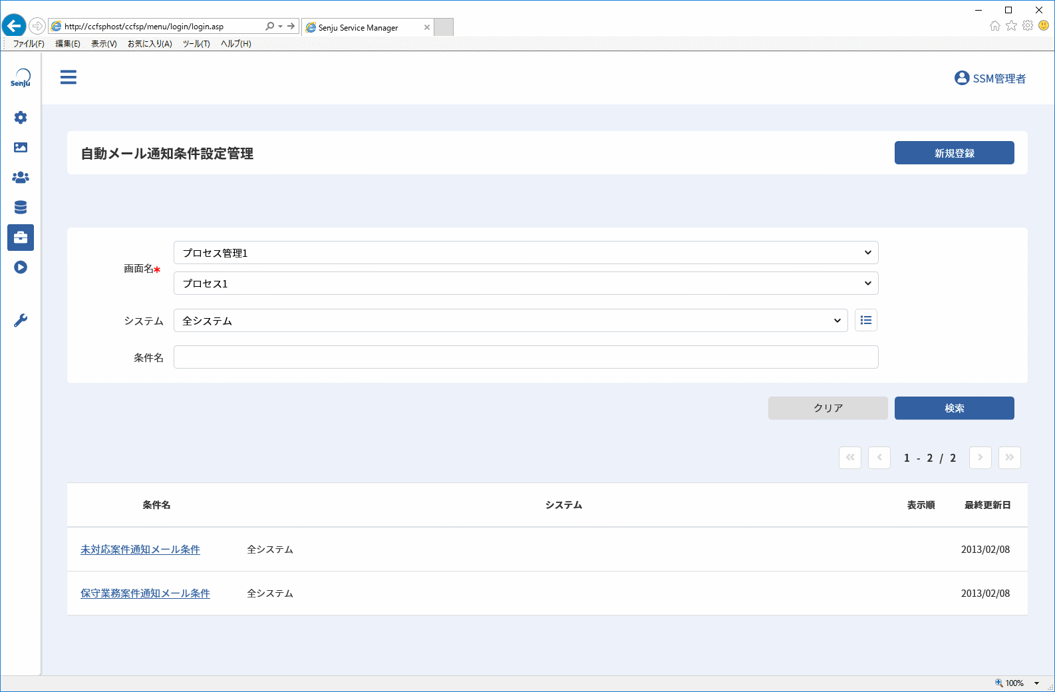Open the 編集(E) menu

pyautogui.click(x=68, y=44)
